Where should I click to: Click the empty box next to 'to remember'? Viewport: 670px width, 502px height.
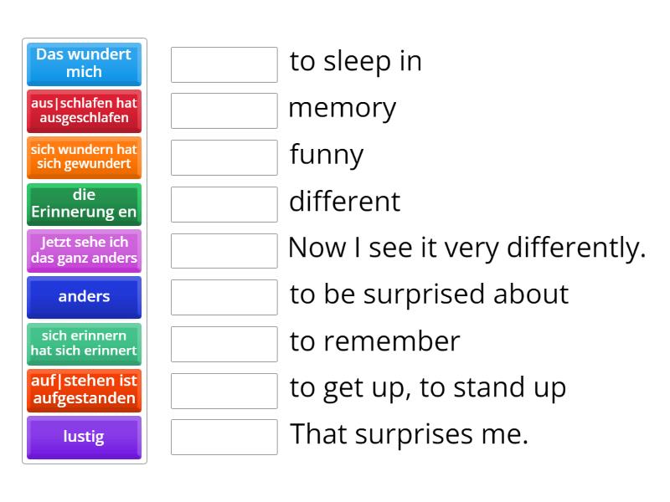pos(224,344)
